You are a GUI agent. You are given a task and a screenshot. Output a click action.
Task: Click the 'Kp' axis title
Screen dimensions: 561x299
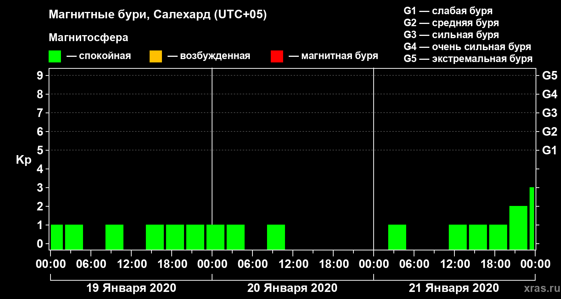point(24,160)
